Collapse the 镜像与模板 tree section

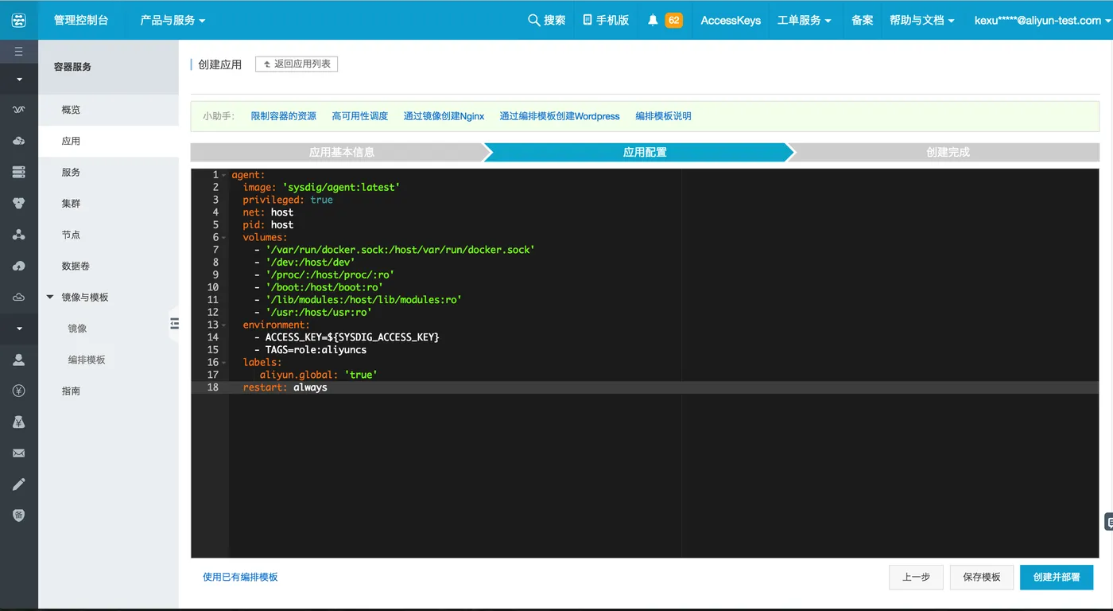click(x=50, y=298)
